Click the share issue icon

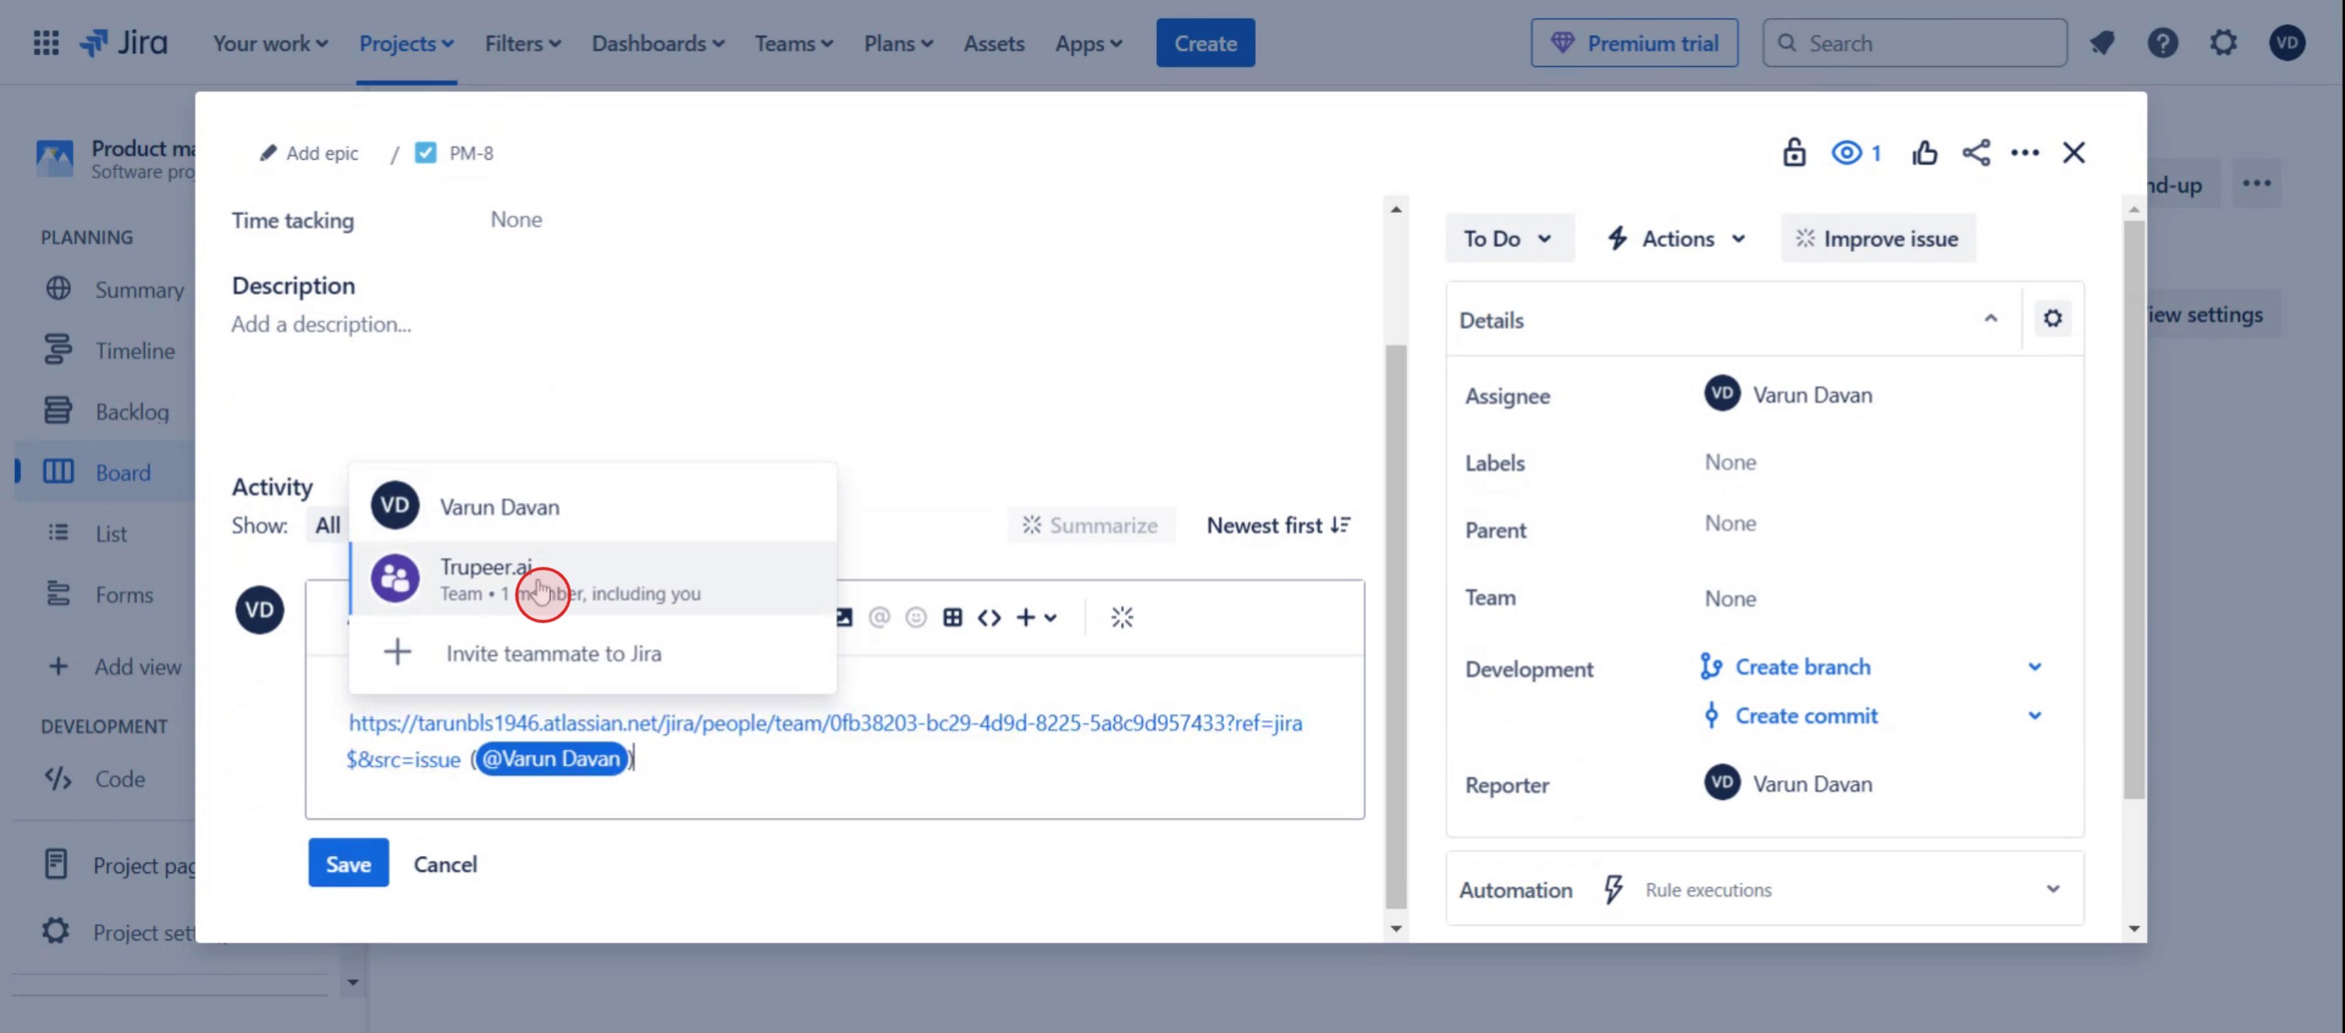pyautogui.click(x=1975, y=153)
